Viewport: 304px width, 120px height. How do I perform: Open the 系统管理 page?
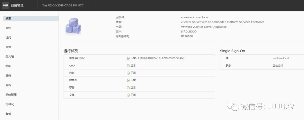click(11, 95)
